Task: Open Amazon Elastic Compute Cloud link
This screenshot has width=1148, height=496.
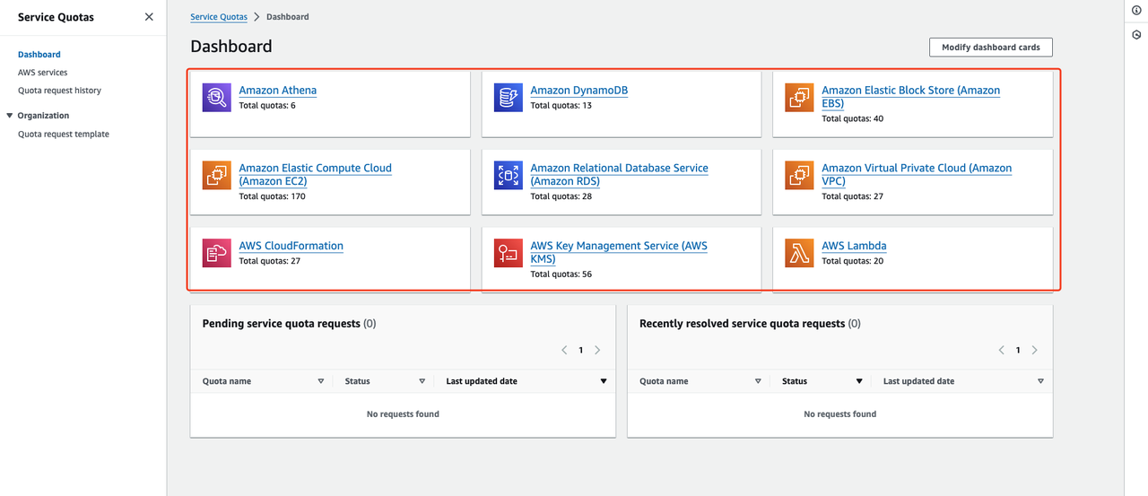Action: (315, 175)
